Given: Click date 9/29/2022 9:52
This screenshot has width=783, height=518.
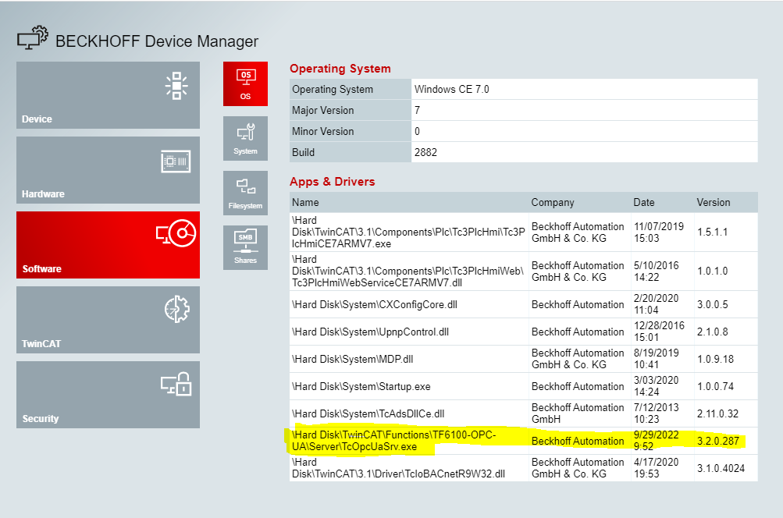Looking at the screenshot, I should [656, 441].
